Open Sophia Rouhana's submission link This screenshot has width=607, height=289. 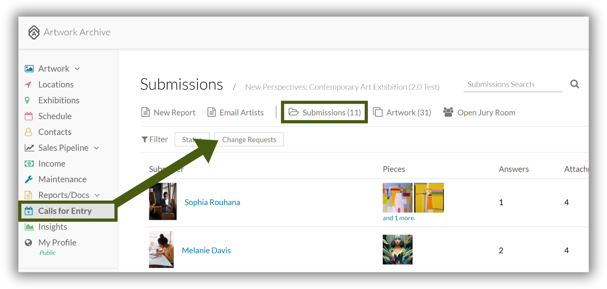point(212,202)
